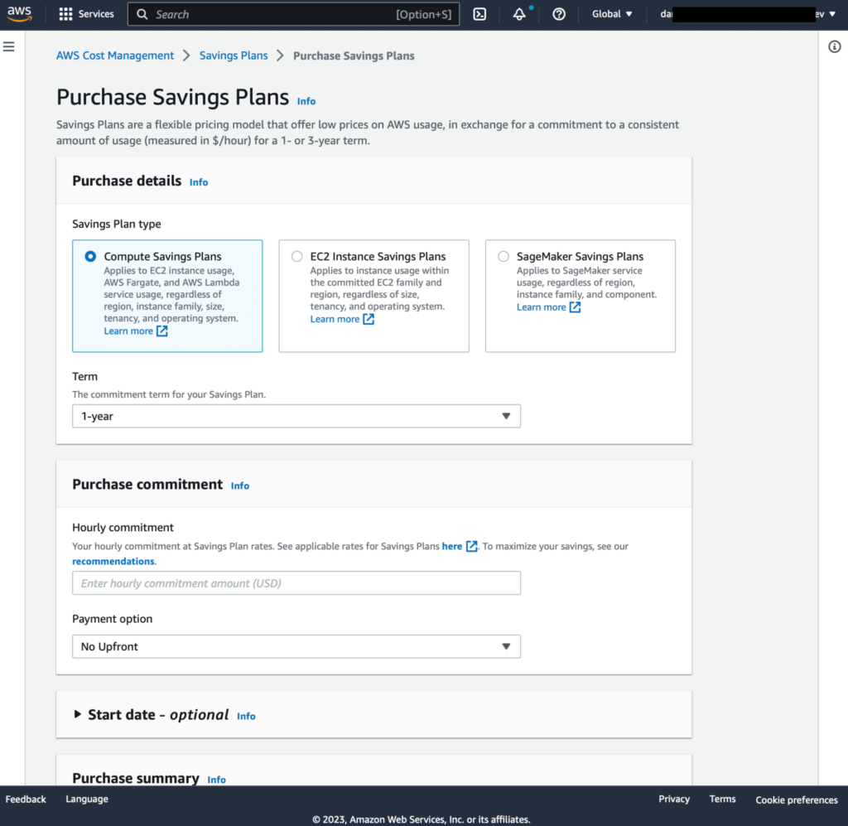Viewport: 848px width, 826px height.
Task: Open the left sidebar hamburger menu
Action: (9, 46)
